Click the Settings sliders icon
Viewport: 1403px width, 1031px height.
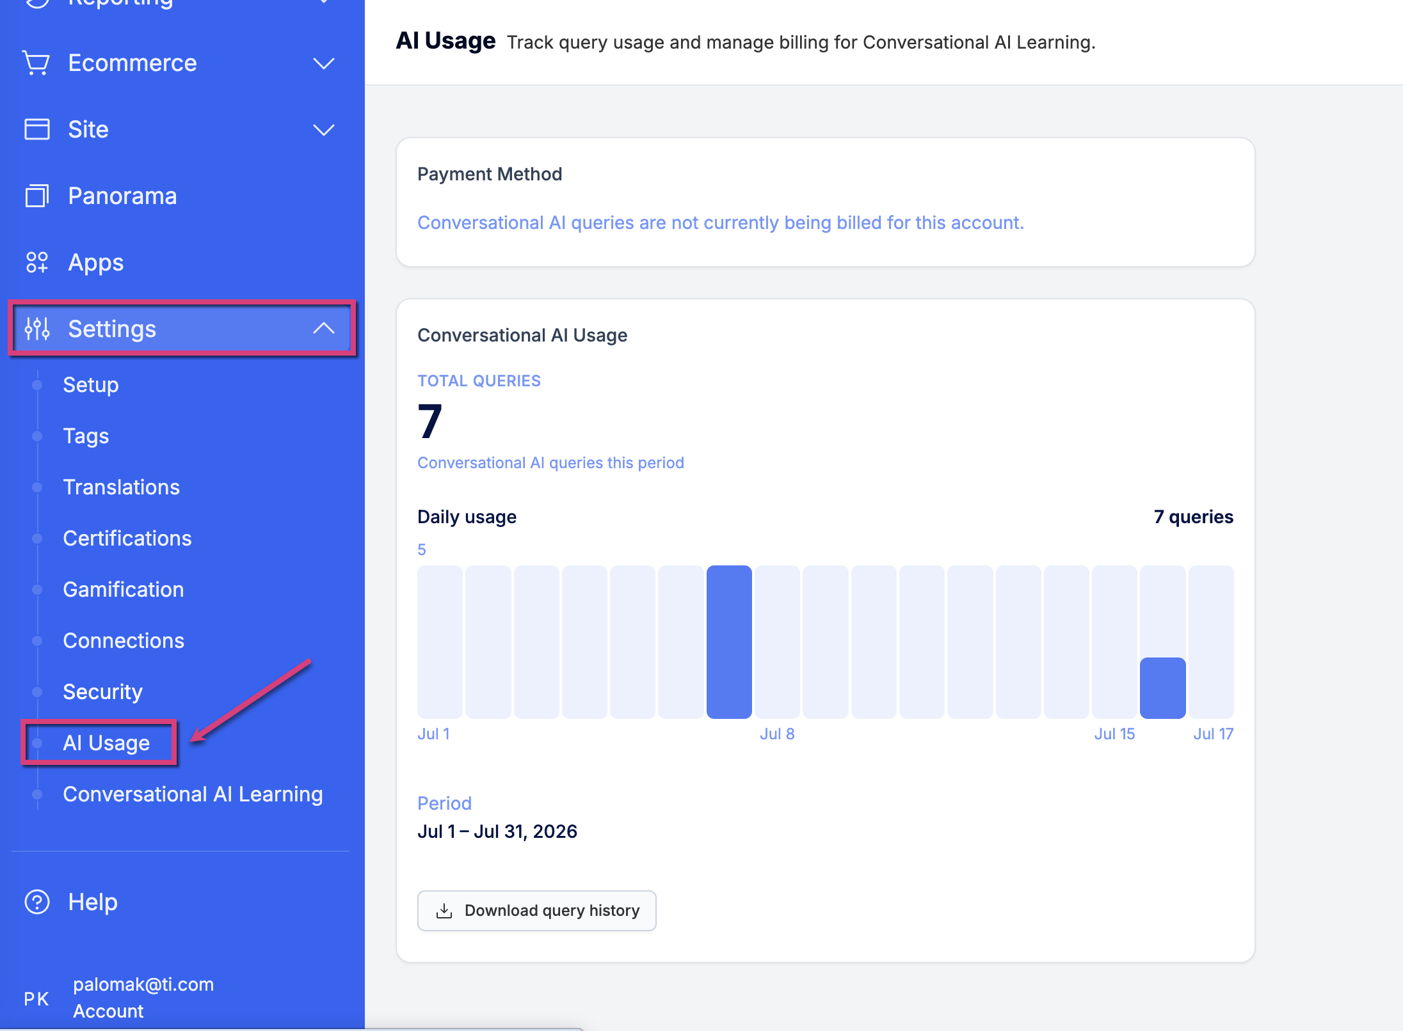tap(36, 329)
